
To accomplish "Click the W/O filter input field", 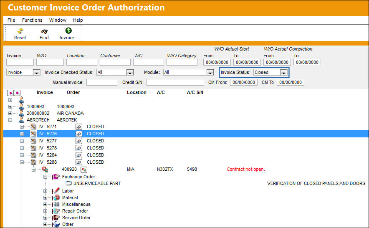I will point(50,62).
